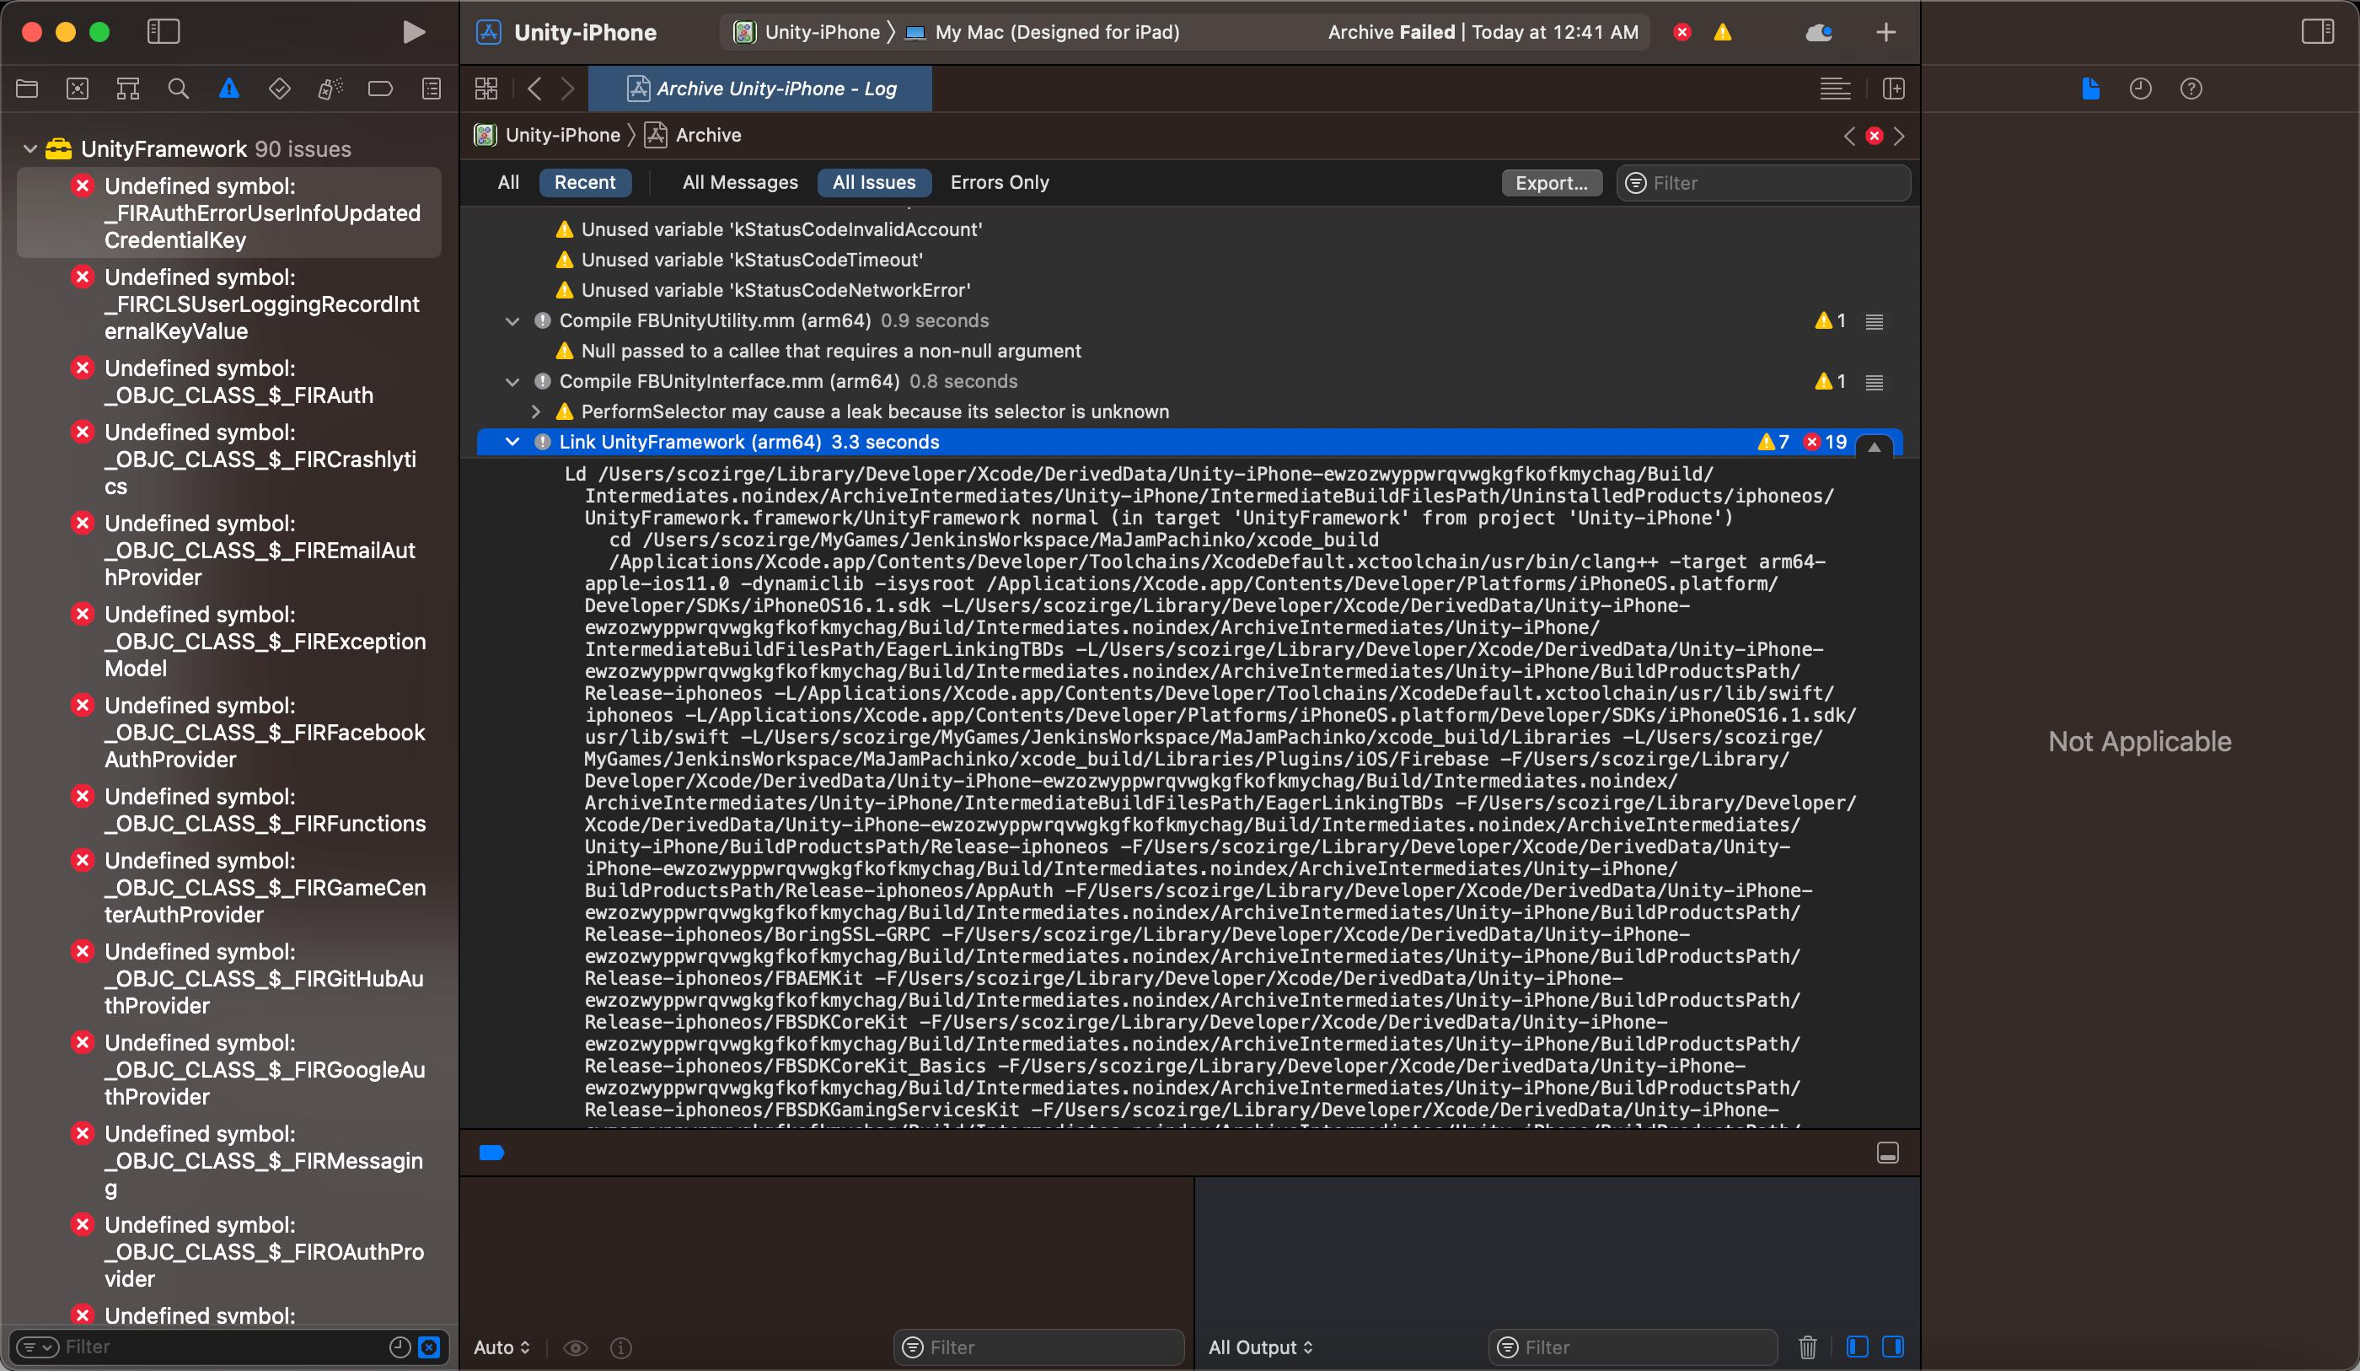Switch to All Issues filter
Image resolution: width=2360 pixels, height=1371 pixels.
(x=874, y=183)
